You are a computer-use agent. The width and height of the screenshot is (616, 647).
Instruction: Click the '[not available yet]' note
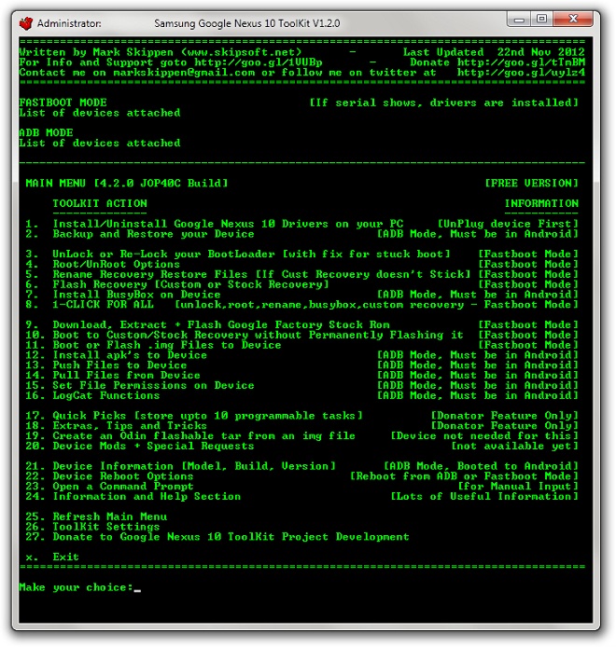point(514,447)
